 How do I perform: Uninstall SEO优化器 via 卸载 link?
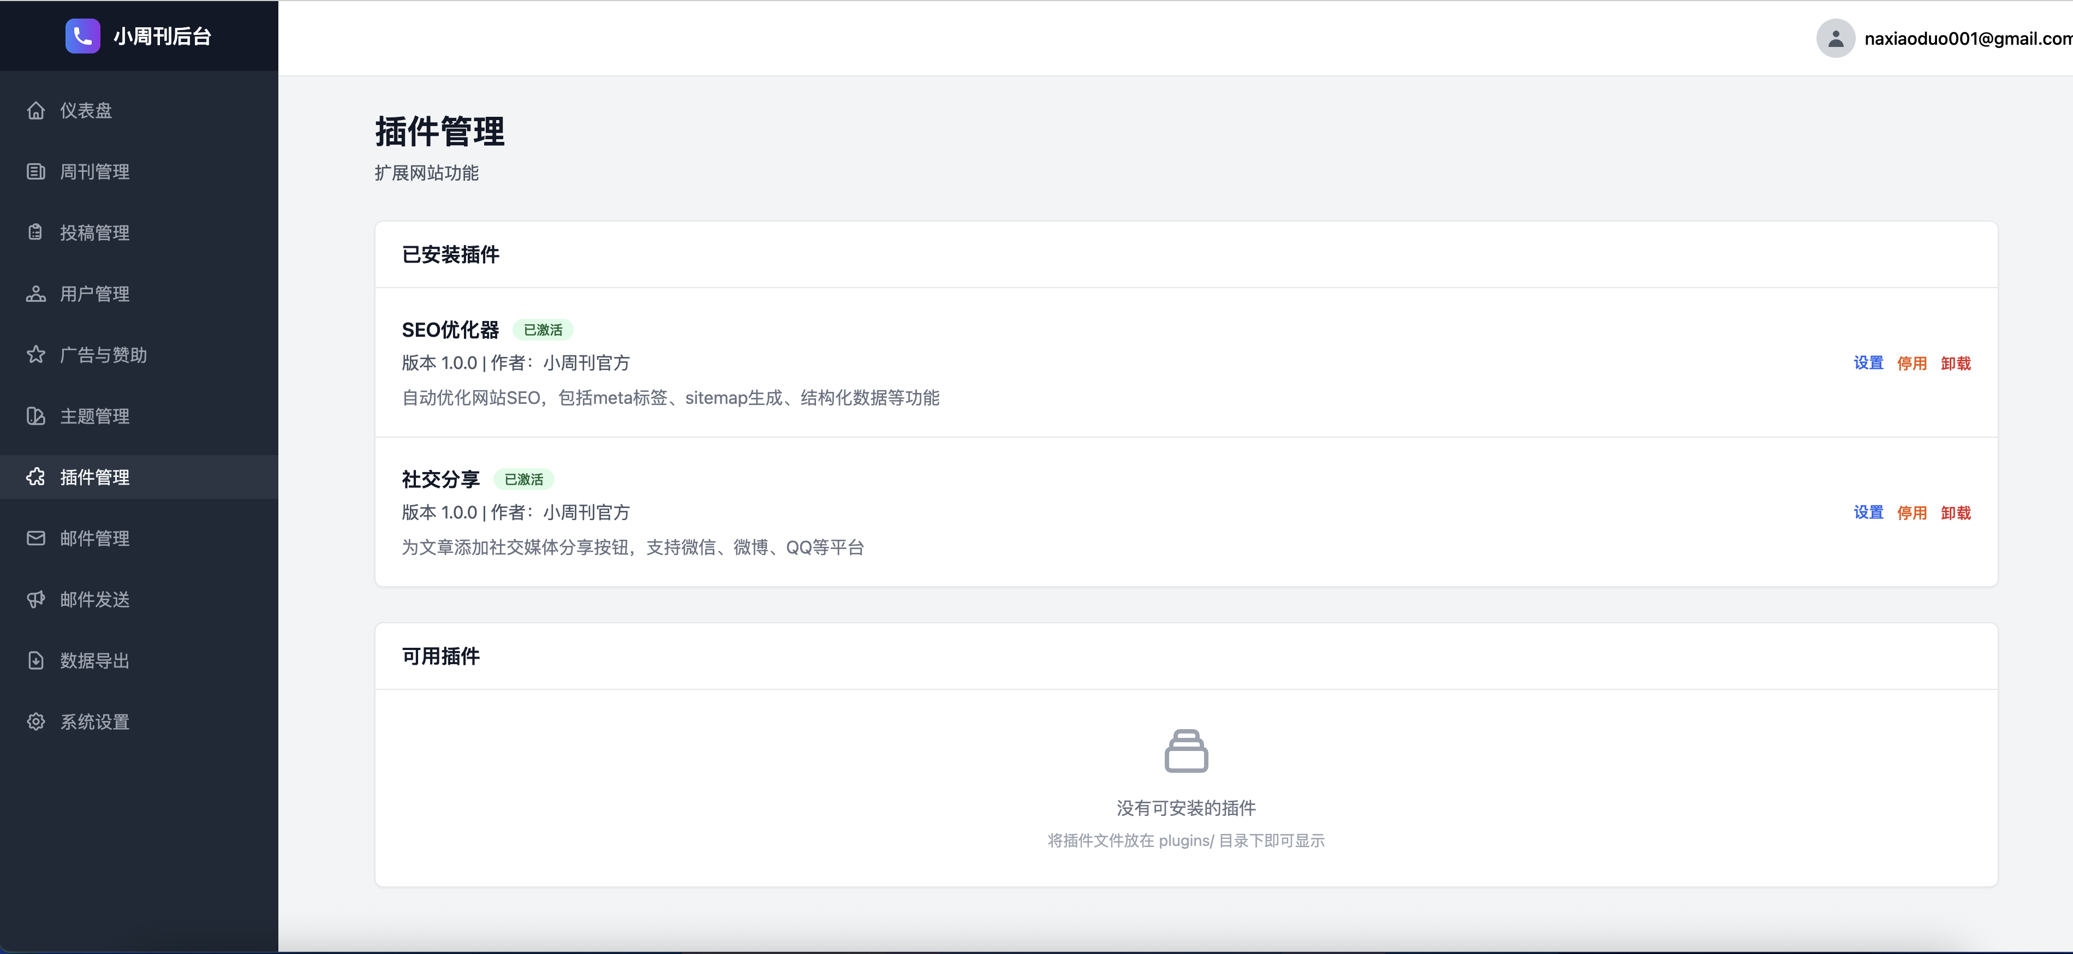click(x=1956, y=363)
